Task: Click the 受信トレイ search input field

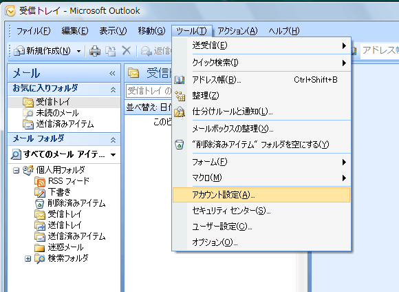Action: (x=149, y=91)
